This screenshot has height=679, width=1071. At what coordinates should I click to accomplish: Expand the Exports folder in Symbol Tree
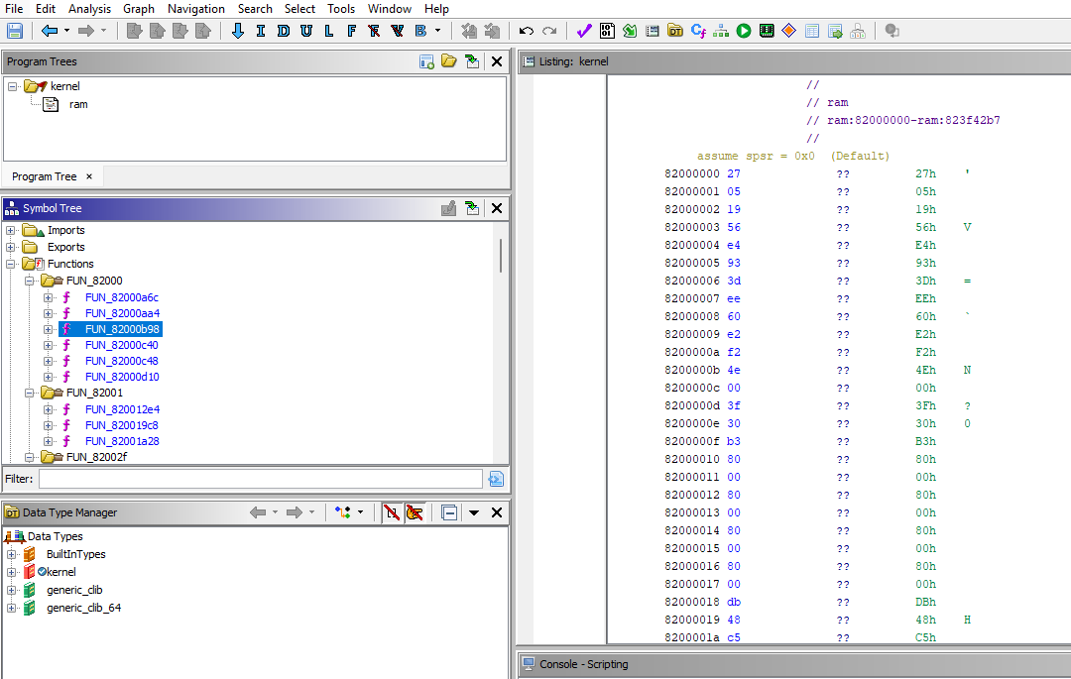tap(11, 247)
